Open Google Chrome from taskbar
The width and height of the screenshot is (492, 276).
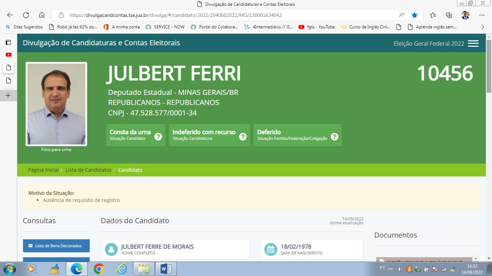(99, 269)
